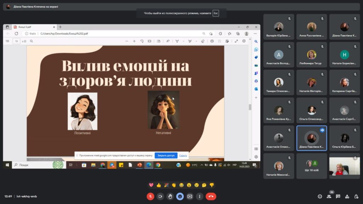Viewport: 363px width, 204px height.
Task: Open the in-call chat panel
Action: click(x=338, y=196)
